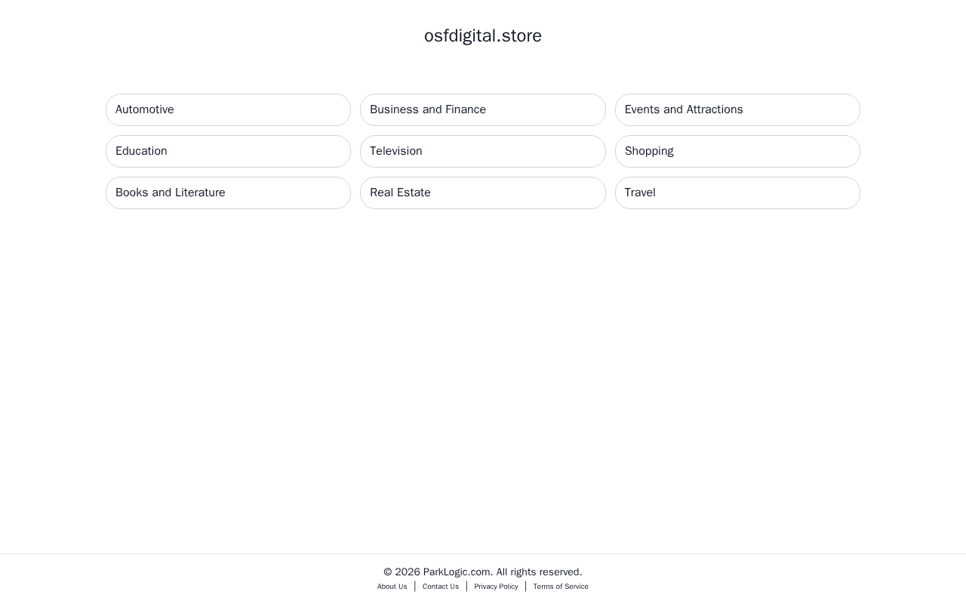Image resolution: width=966 pixels, height=604 pixels.
Task: Open the Automotive category
Action: coord(228,109)
